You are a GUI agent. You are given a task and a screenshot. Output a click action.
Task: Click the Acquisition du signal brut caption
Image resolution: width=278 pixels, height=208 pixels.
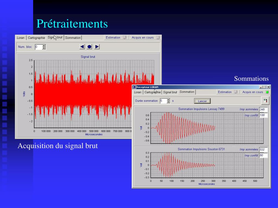pos(58,146)
